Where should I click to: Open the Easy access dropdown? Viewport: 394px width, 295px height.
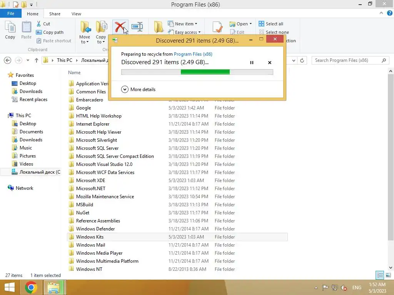click(x=184, y=32)
